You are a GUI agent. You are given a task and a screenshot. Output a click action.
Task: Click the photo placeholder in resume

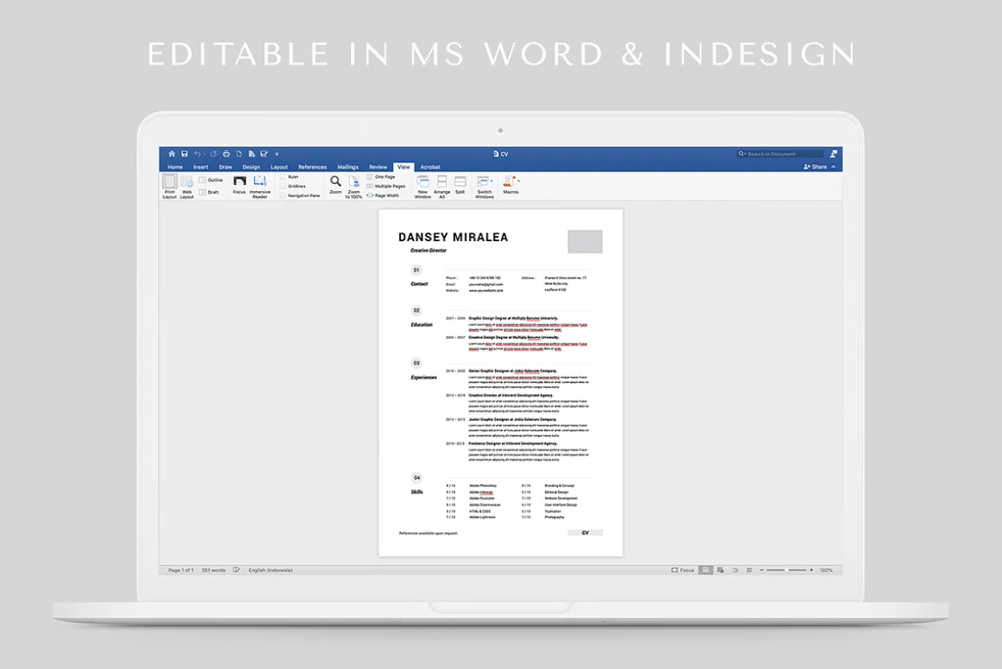[x=585, y=242]
